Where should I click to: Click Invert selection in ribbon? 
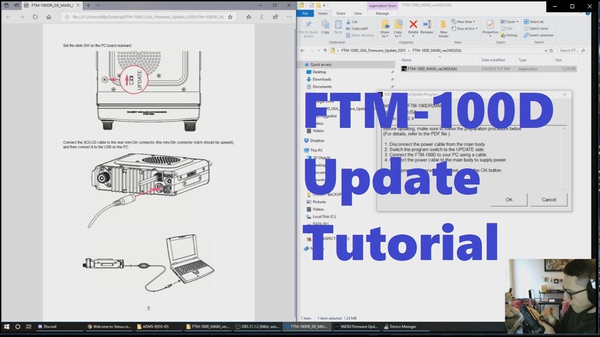539,35
